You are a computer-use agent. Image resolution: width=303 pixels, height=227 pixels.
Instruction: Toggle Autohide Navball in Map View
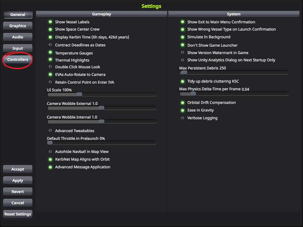click(50, 152)
